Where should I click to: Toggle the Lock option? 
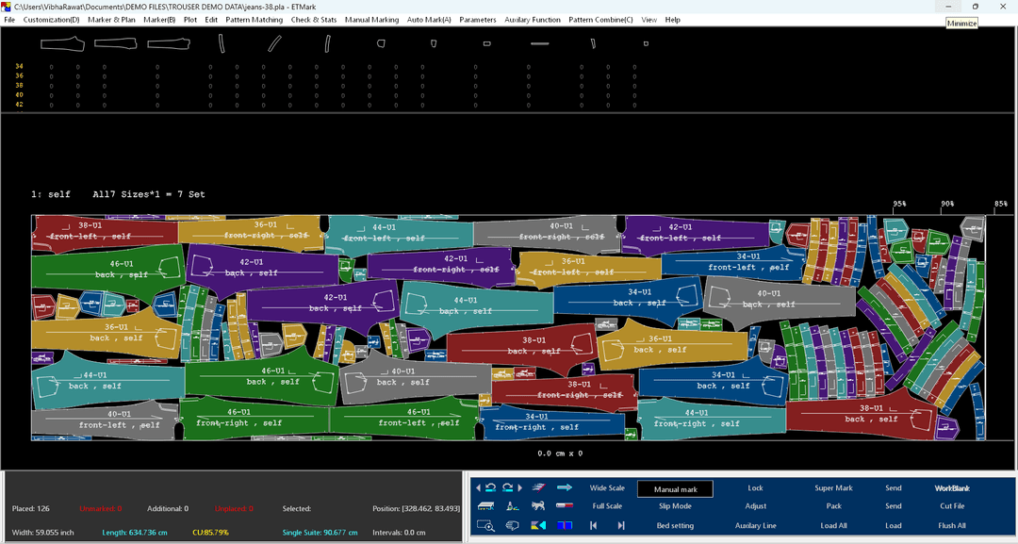tap(755, 488)
